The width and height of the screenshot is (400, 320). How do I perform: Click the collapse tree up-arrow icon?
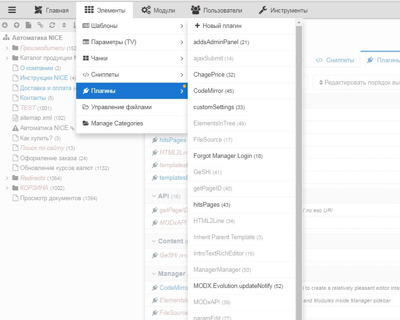16,25
